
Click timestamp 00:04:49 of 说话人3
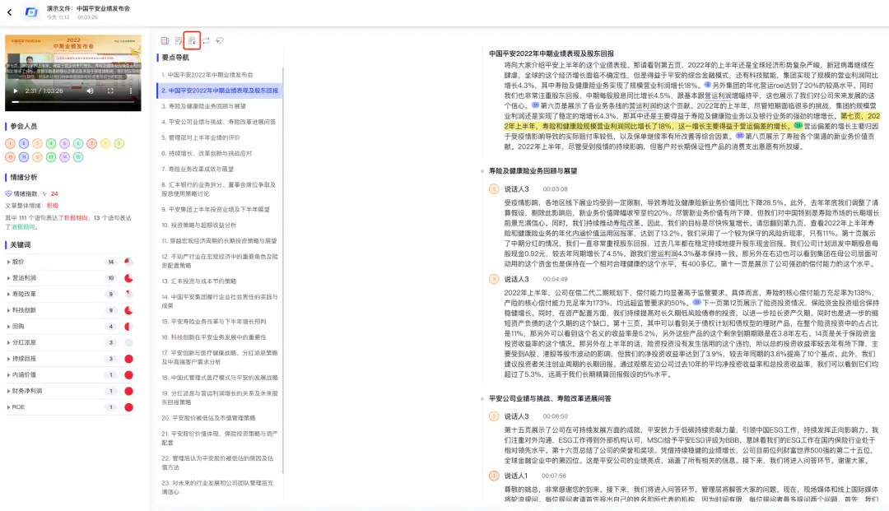[555, 279]
